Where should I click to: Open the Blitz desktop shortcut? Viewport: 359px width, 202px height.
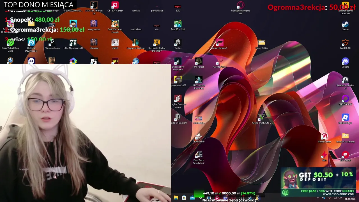coord(324,157)
